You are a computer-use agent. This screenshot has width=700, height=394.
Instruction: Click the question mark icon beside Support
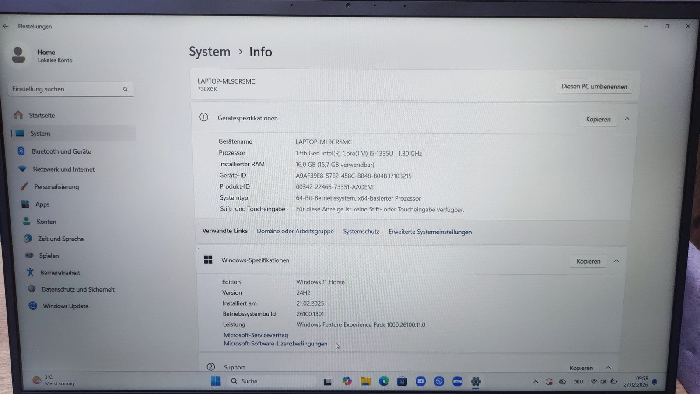click(x=211, y=367)
